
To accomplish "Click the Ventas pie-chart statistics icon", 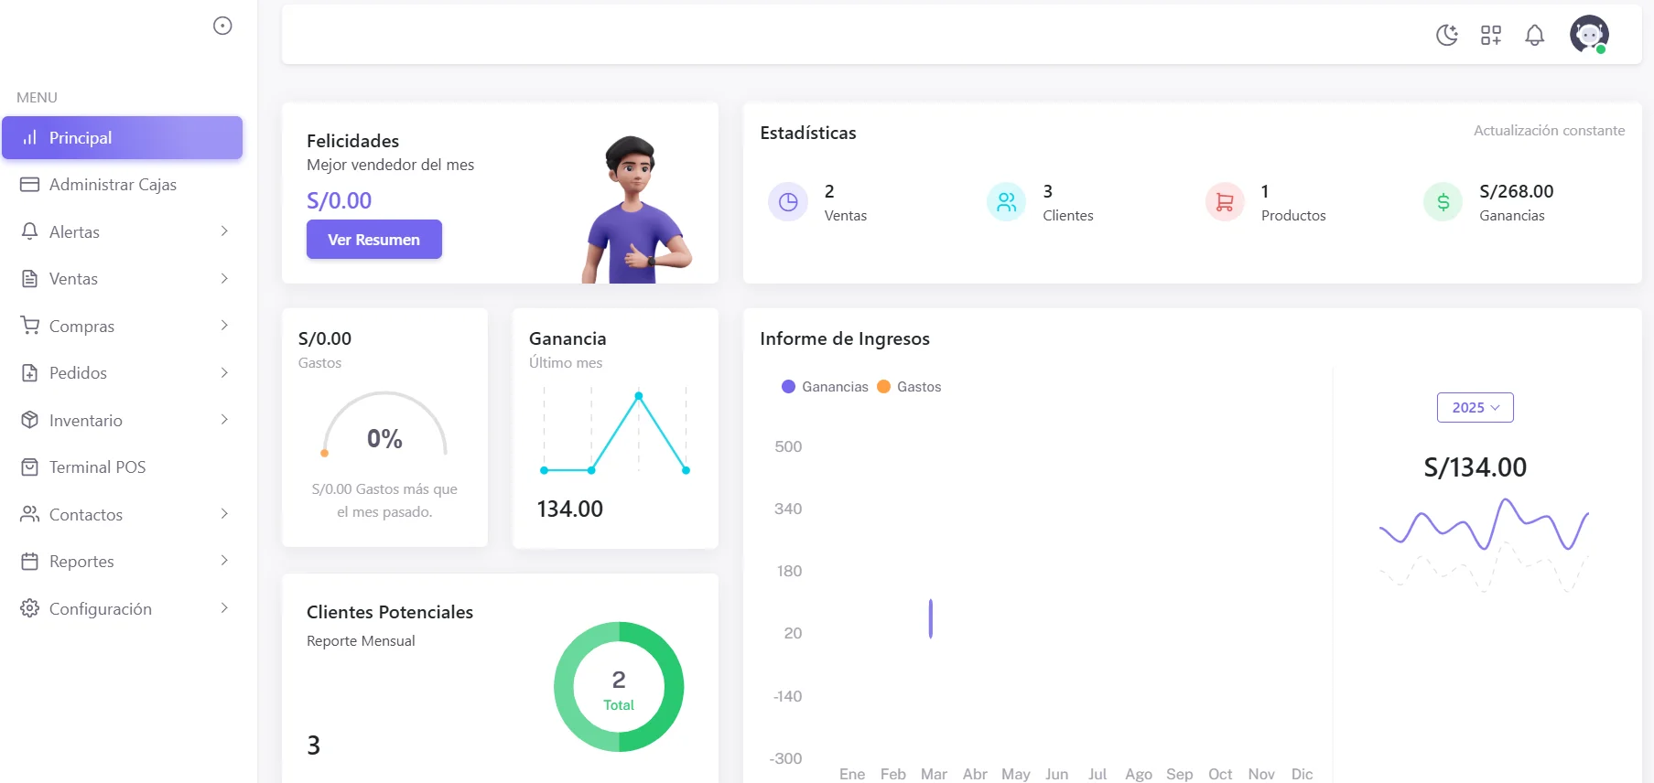I will [x=788, y=202].
